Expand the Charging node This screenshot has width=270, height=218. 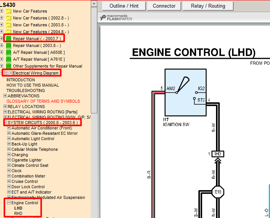[x=9, y=155]
